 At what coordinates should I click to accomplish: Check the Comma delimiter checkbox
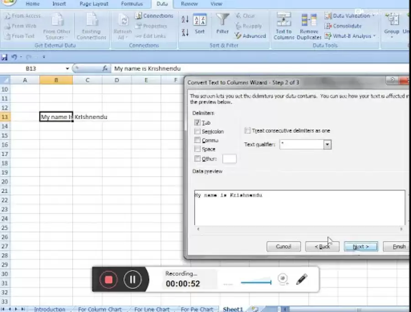(197, 140)
